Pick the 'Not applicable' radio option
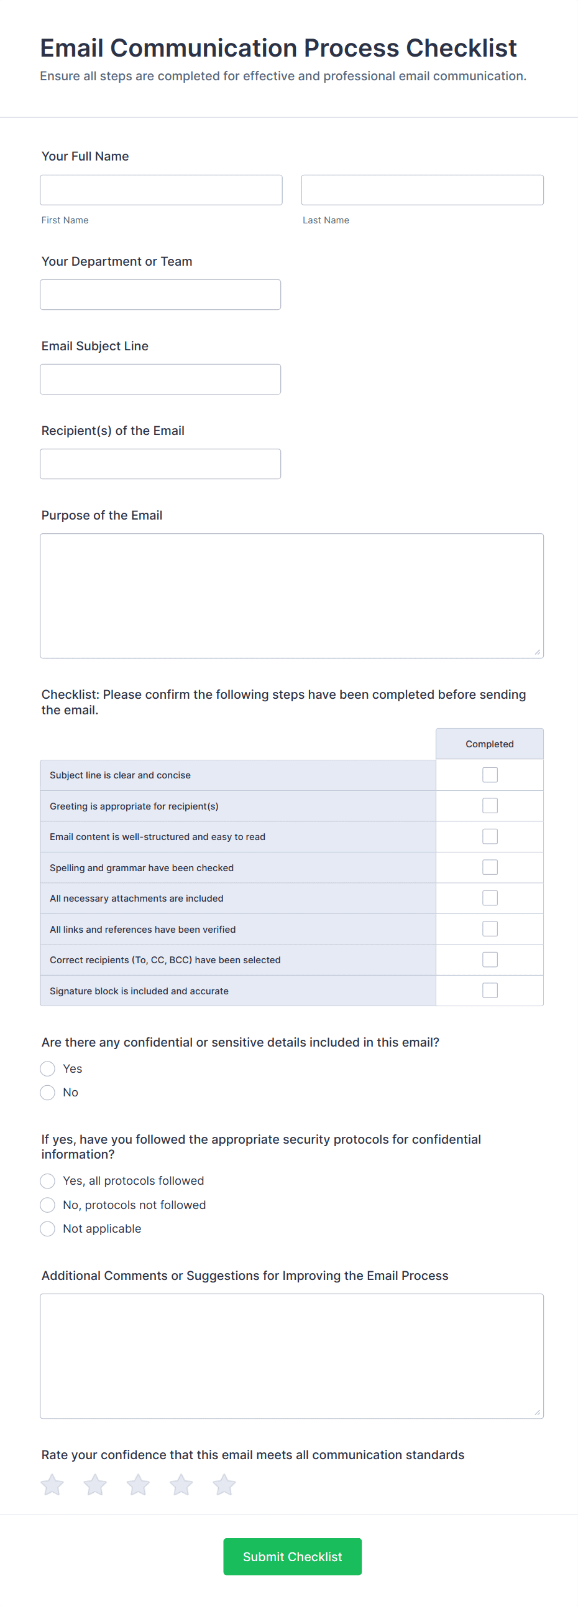Image resolution: width=578 pixels, height=1606 pixels. [48, 1229]
